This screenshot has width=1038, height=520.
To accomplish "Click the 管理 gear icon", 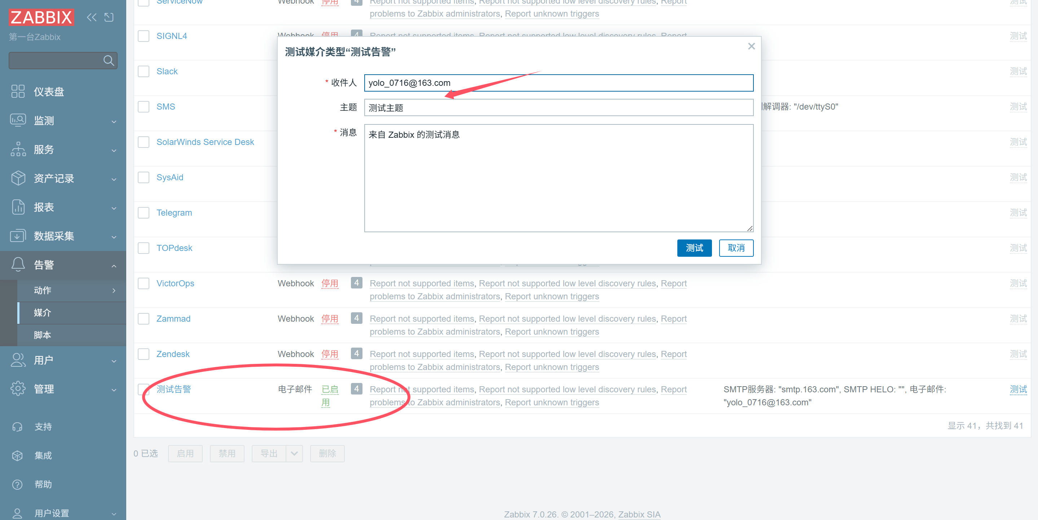I will [18, 389].
